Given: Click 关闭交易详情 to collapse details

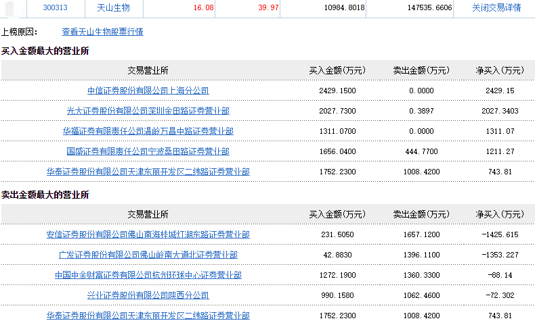Looking at the screenshot, I should (x=496, y=7).
